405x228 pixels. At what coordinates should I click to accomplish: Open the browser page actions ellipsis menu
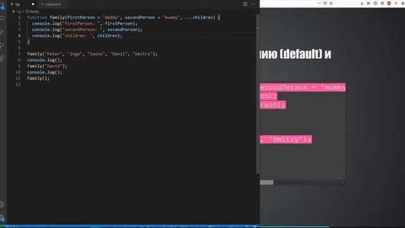[319, 3]
